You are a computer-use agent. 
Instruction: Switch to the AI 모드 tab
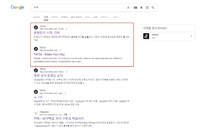(37, 17)
